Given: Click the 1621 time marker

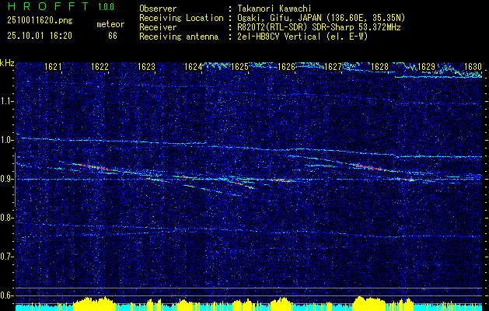Looking at the screenshot, I should click(53, 66).
